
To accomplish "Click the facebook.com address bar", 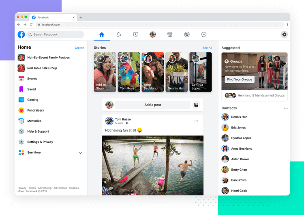I will [160, 25].
